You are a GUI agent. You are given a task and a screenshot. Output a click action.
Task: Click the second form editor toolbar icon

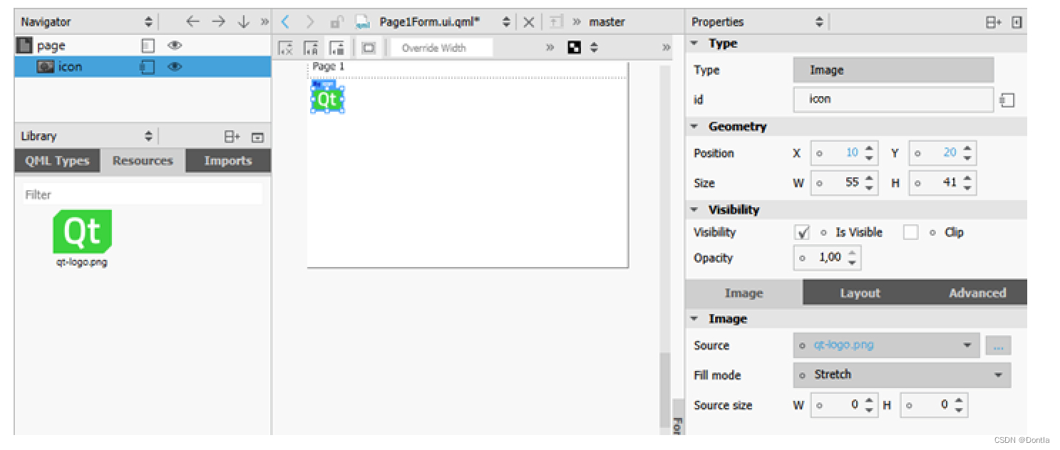[311, 48]
